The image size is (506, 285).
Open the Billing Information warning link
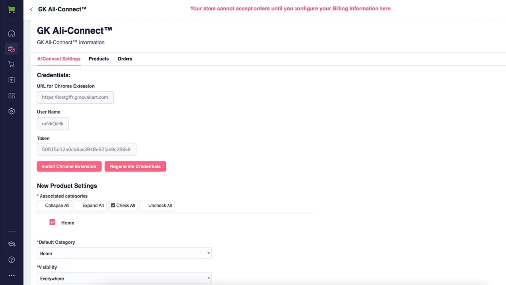coord(291,9)
